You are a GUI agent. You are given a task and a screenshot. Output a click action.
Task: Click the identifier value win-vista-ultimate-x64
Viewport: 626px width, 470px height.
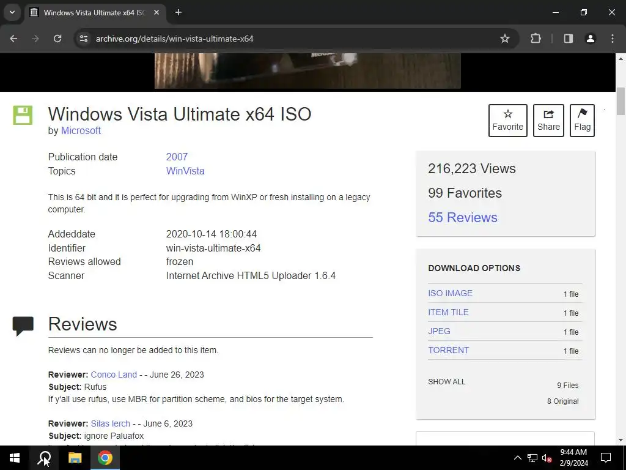point(213,248)
